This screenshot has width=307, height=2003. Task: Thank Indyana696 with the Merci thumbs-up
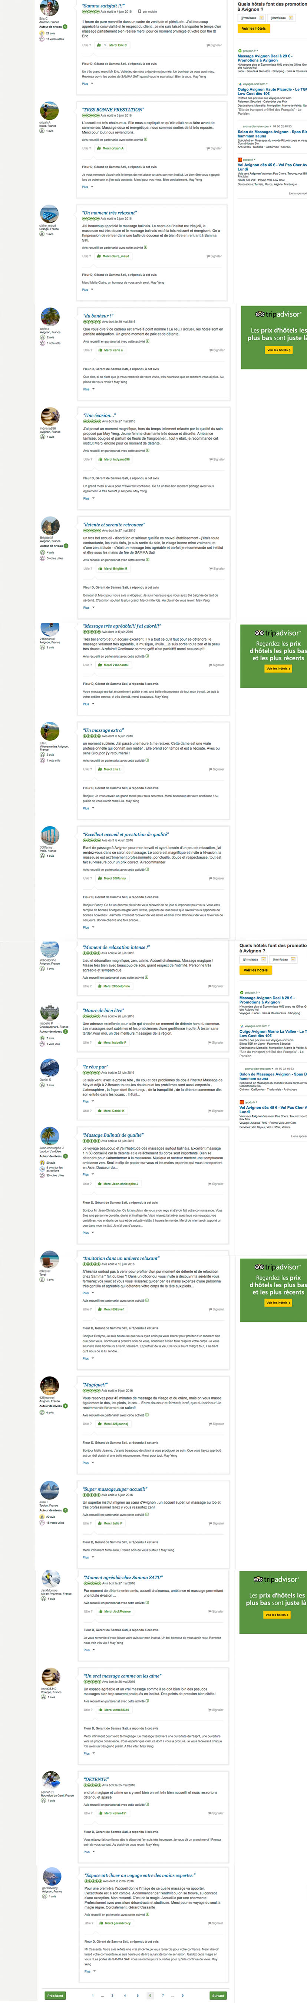114,460
